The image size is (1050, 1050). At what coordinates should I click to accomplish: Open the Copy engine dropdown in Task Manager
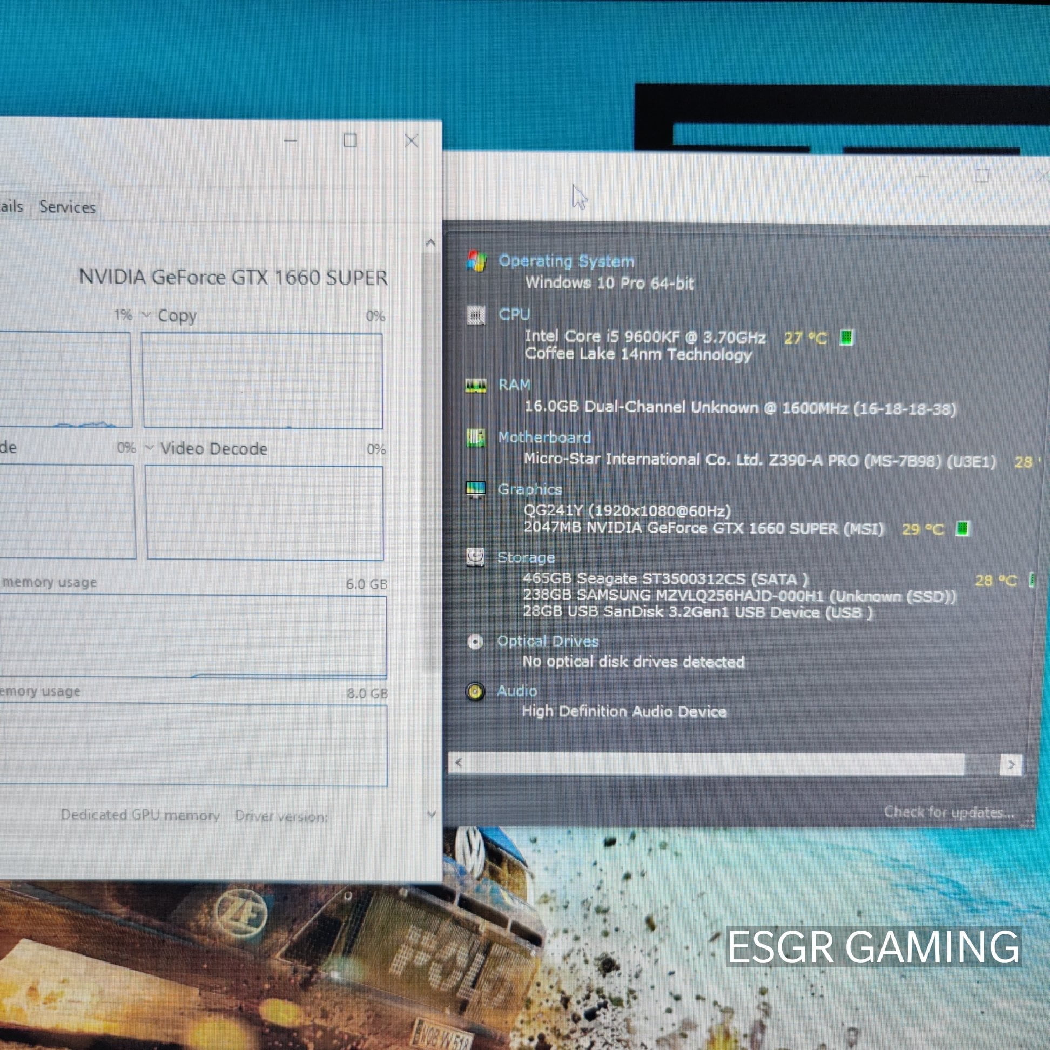coord(146,315)
